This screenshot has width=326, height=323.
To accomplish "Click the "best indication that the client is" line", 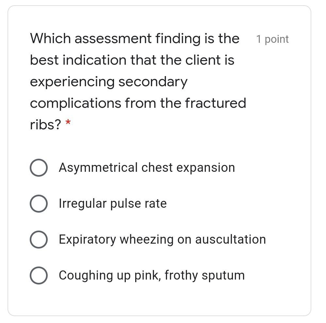I will coord(132,60).
